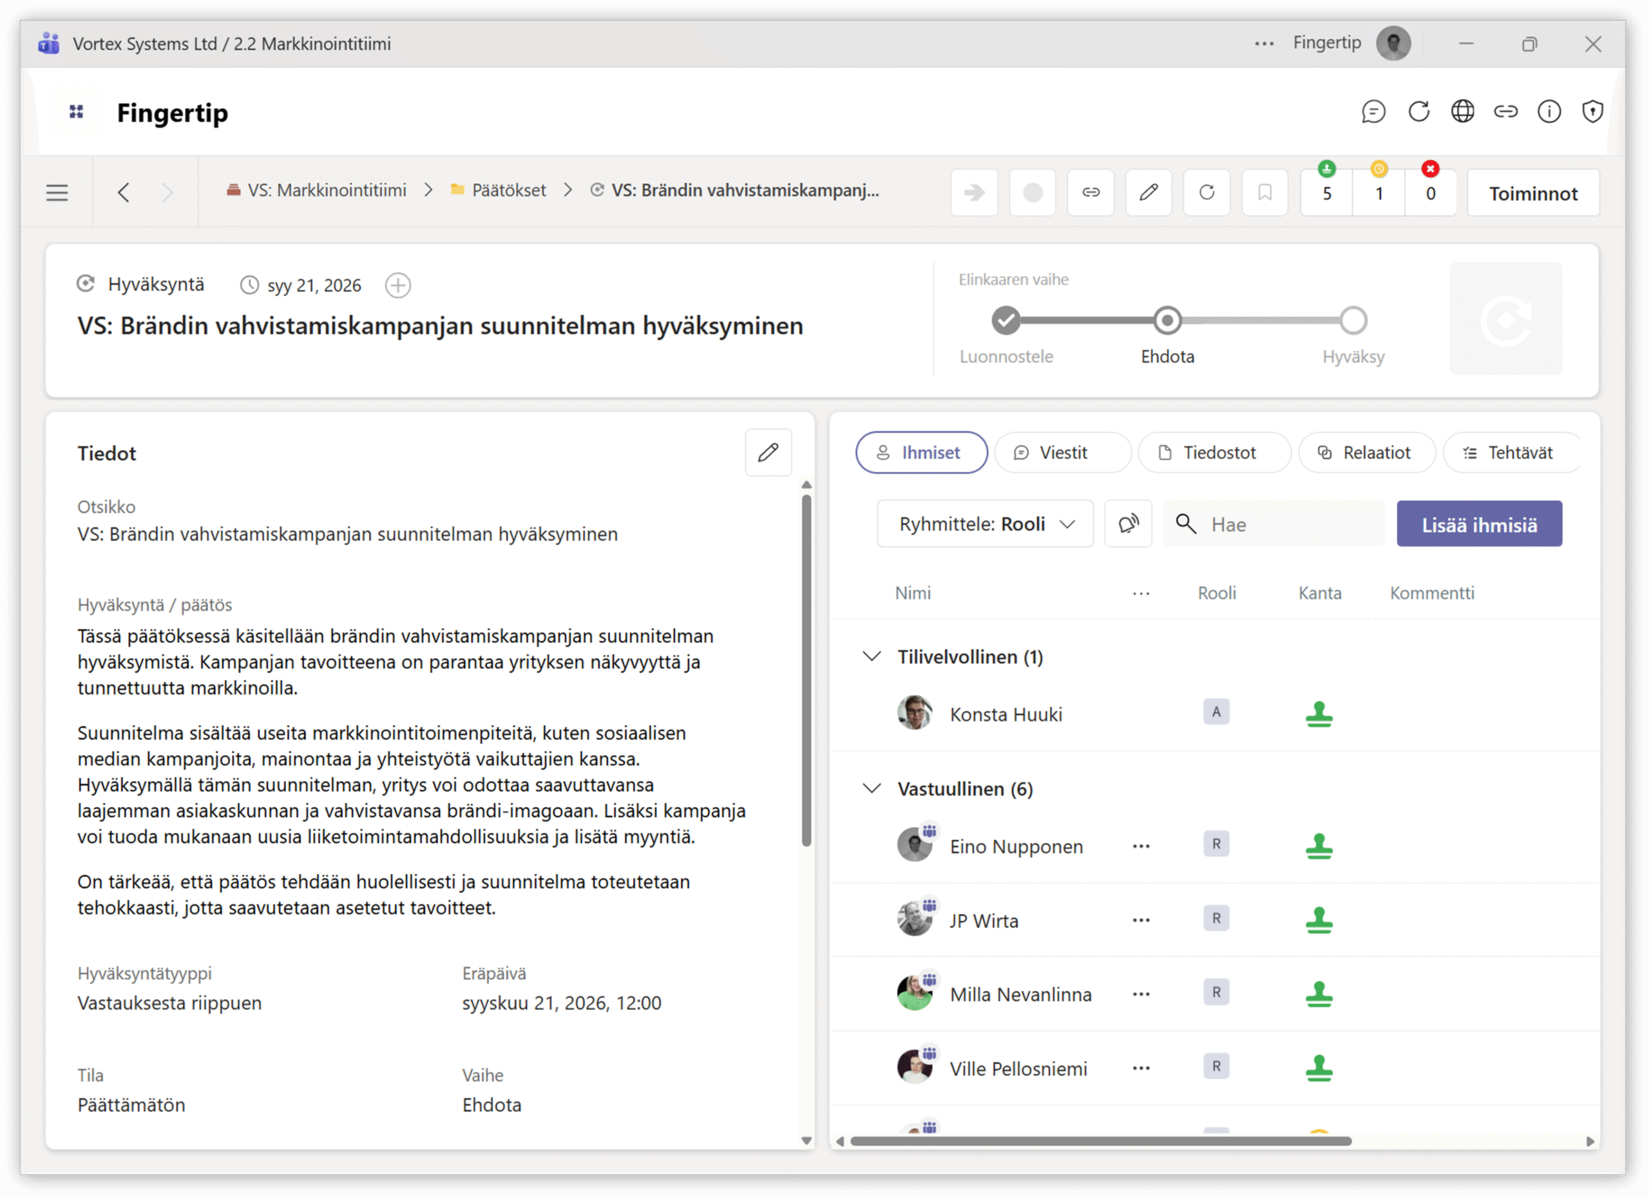Open the Ryhmittele: Rooli dropdown
Image resolution: width=1649 pixels, height=1198 pixels.
985,524
